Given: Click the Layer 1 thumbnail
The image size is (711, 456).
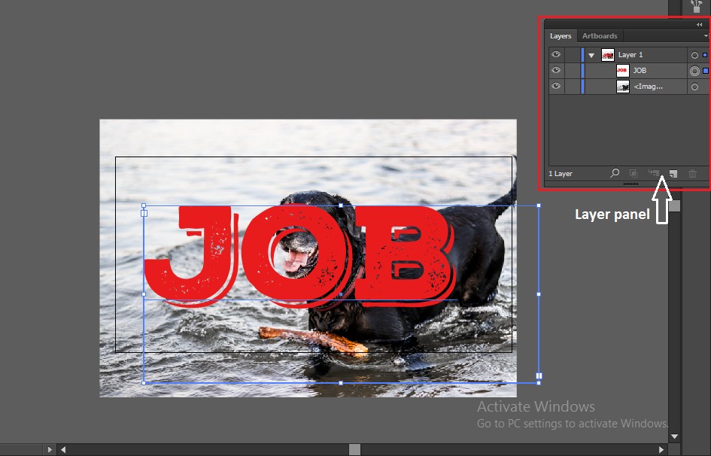Looking at the screenshot, I should (607, 54).
